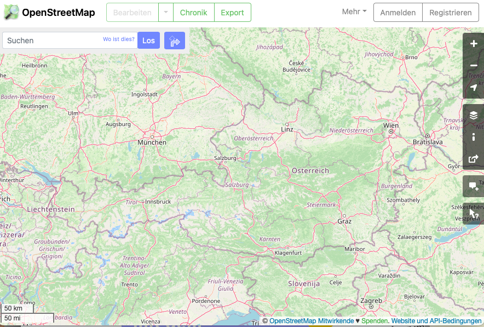The image size is (484, 327).
Task: Click the 'Wo ist dies?' link
Action: [119, 39]
